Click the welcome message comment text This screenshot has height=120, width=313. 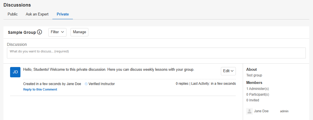109,70
